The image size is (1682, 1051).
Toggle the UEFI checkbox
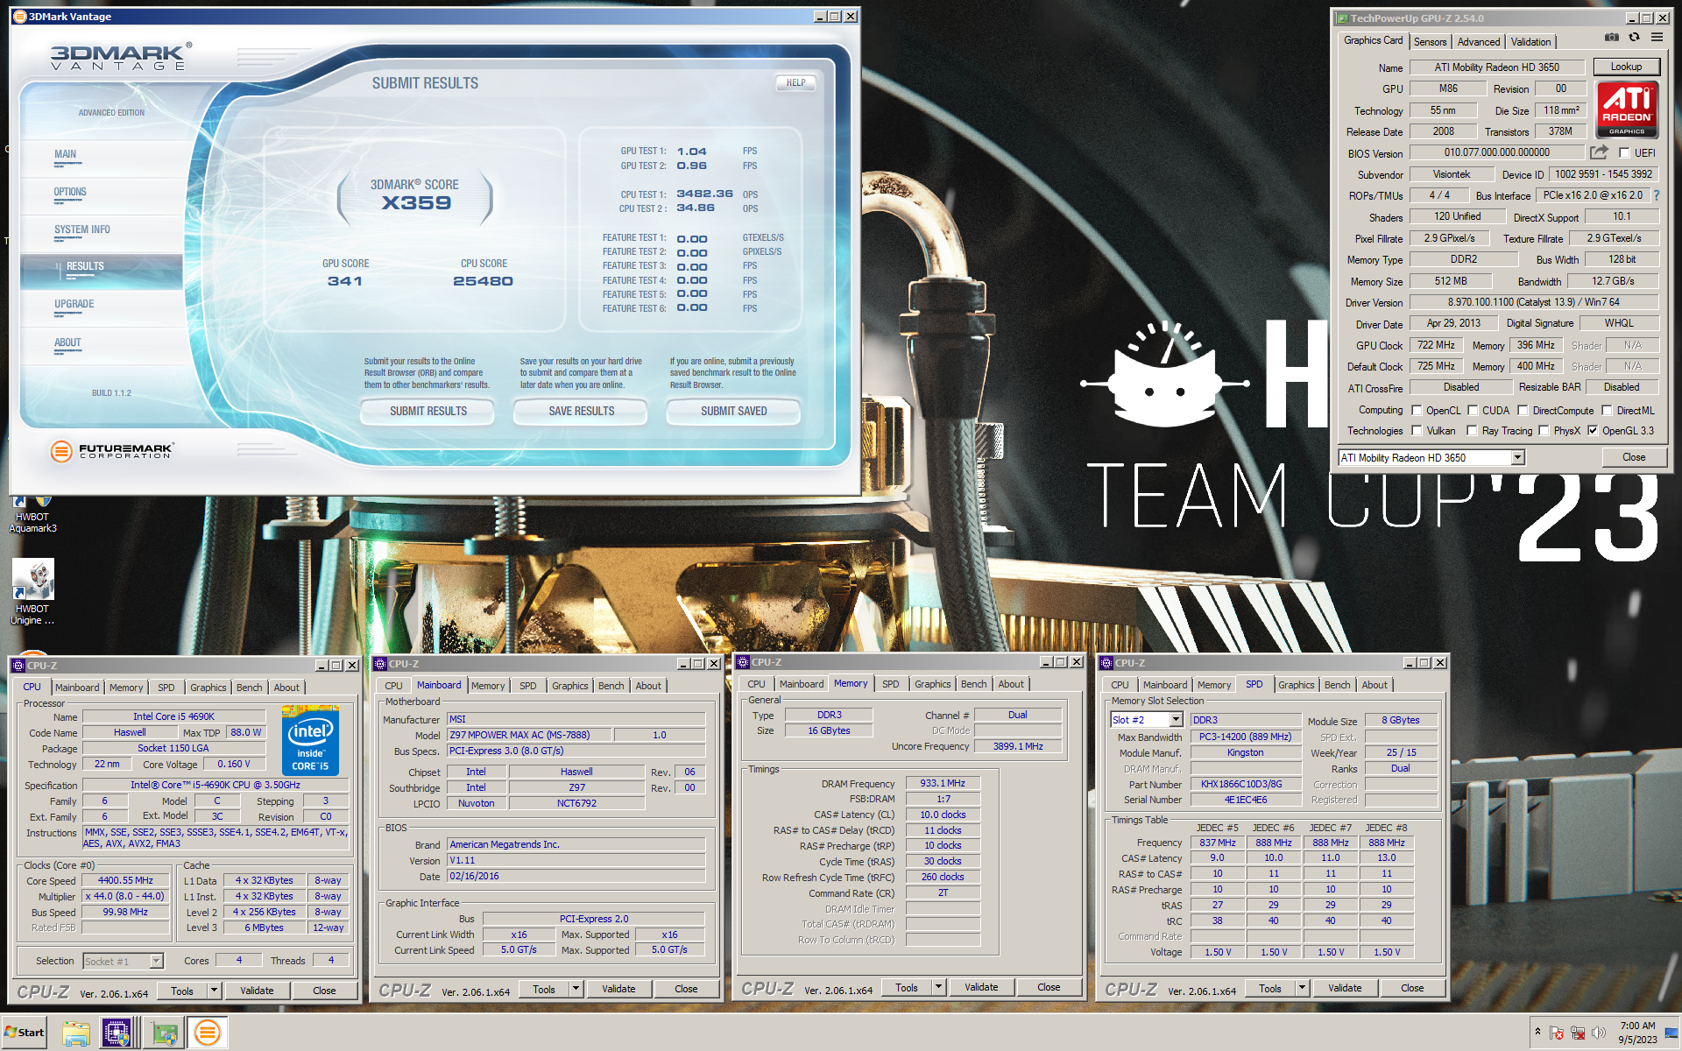click(x=1624, y=152)
